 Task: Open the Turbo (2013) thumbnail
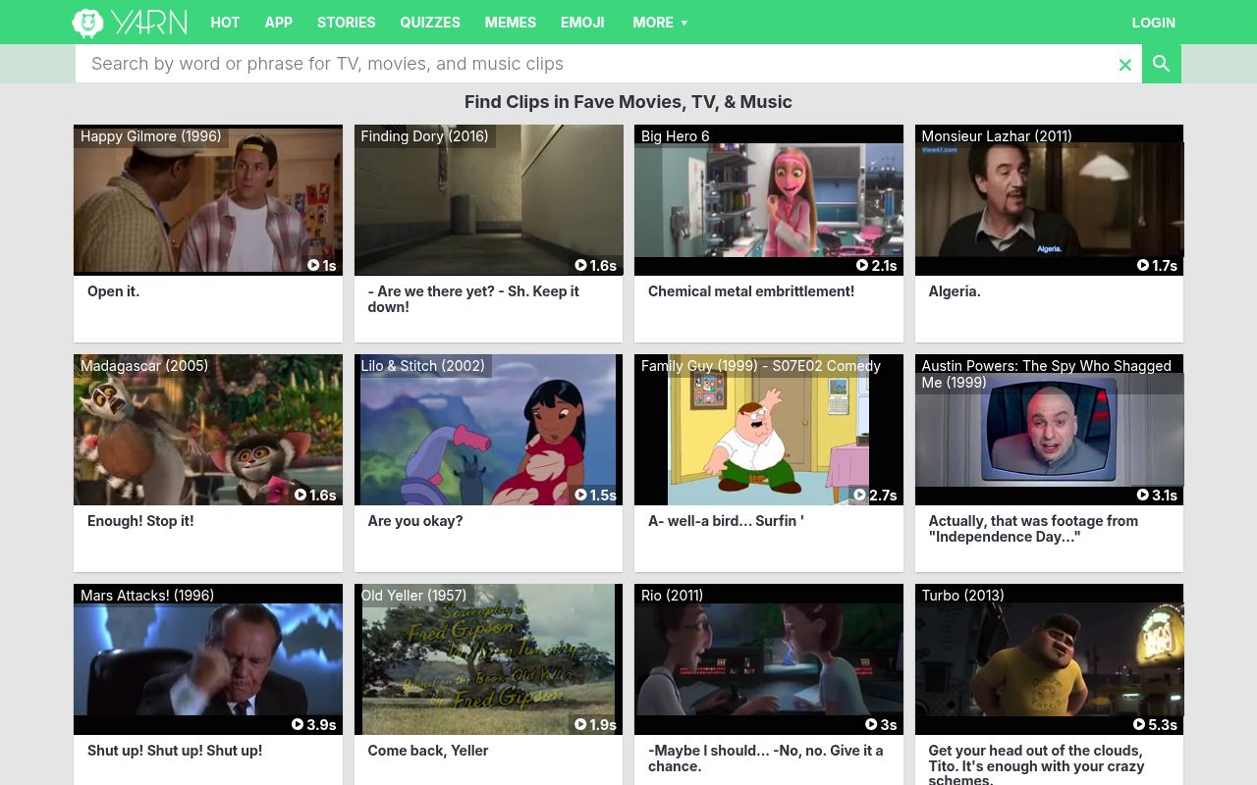pyautogui.click(x=1049, y=659)
